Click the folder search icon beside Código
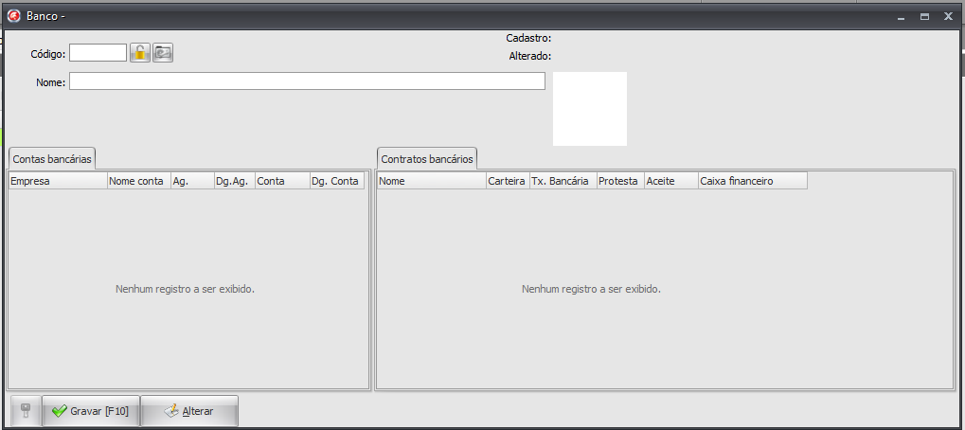 tap(163, 53)
